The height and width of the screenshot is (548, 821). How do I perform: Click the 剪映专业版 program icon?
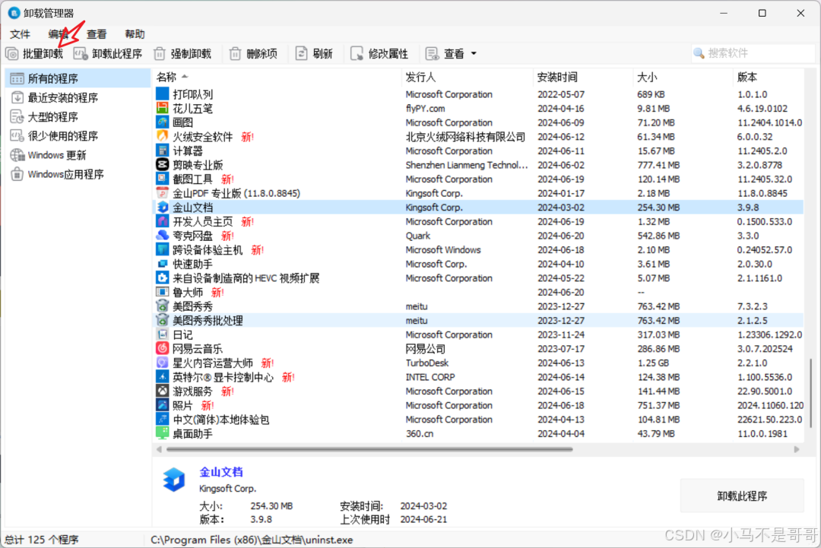[x=163, y=165]
